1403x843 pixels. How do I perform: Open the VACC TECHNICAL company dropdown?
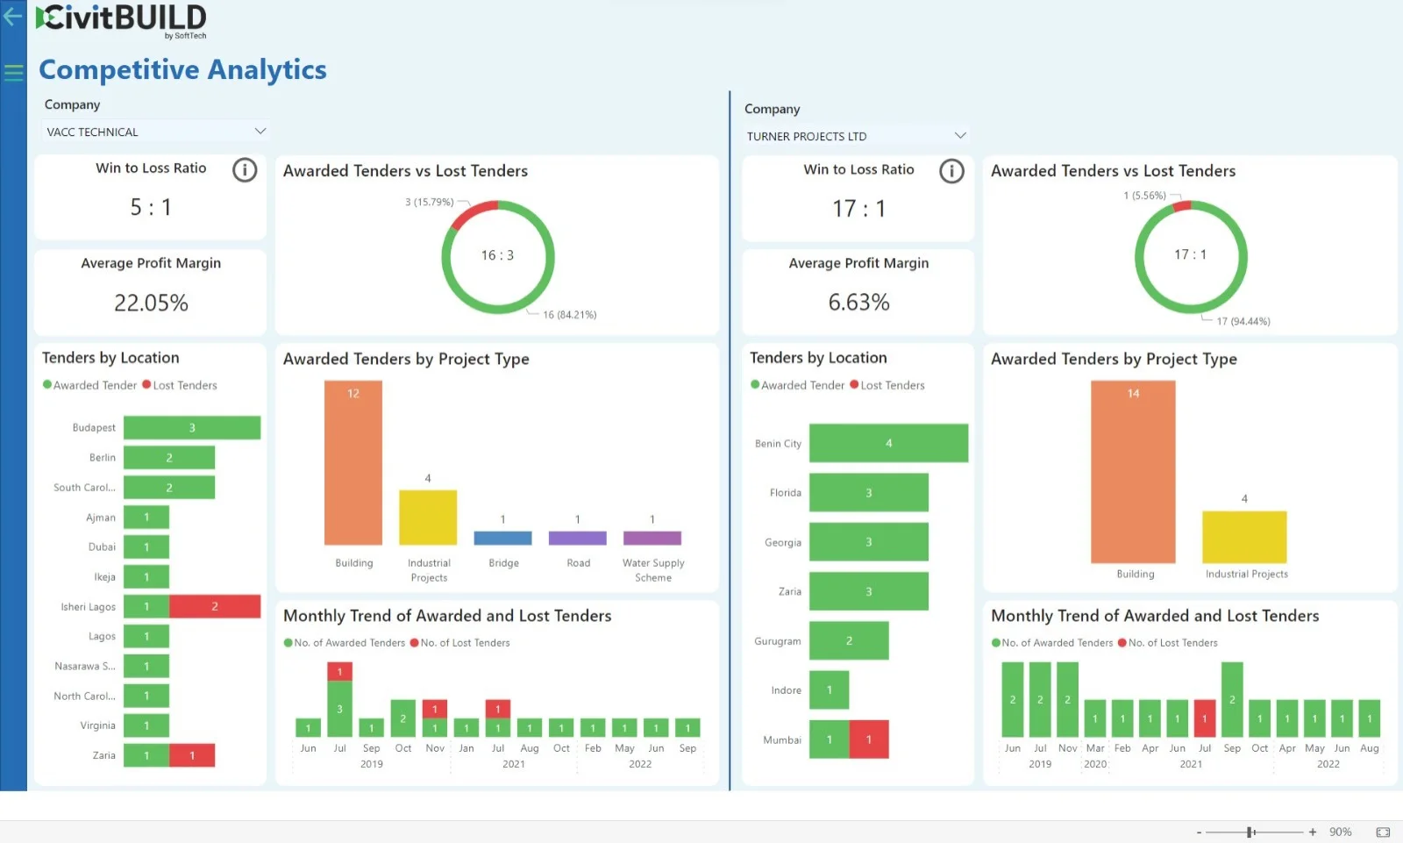click(x=154, y=132)
